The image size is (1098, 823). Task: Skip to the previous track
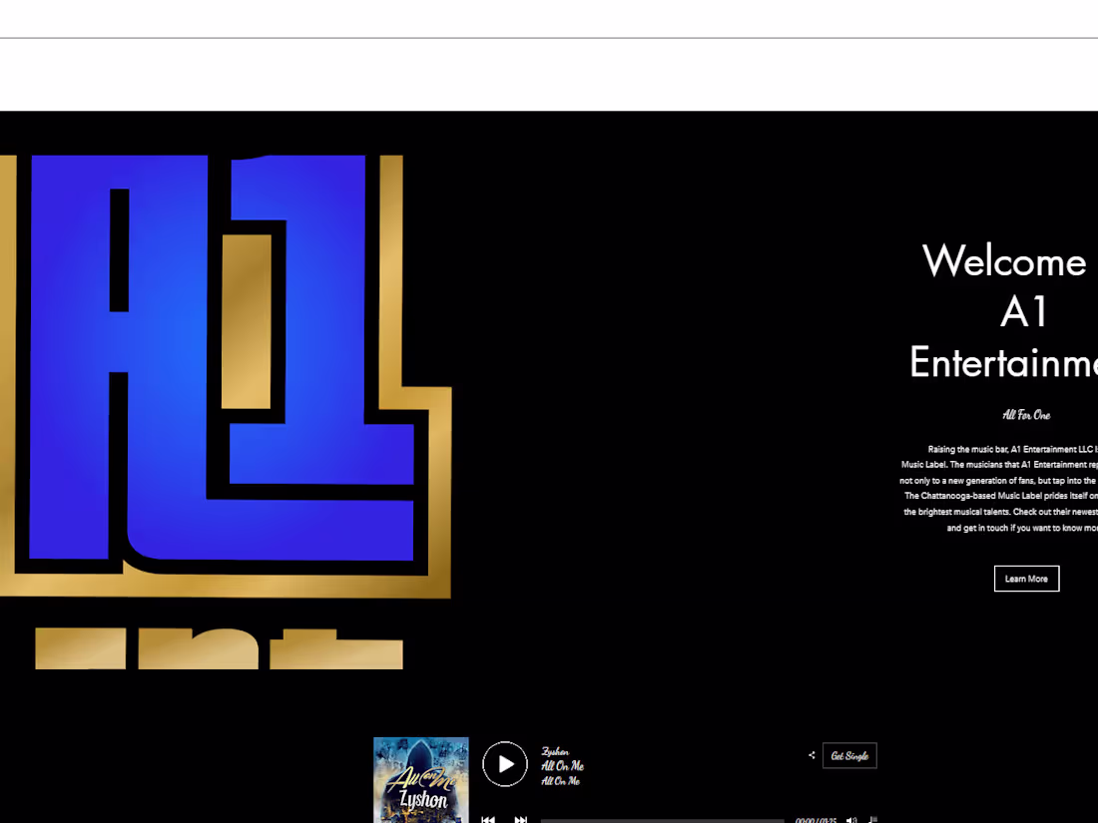click(488, 819)
